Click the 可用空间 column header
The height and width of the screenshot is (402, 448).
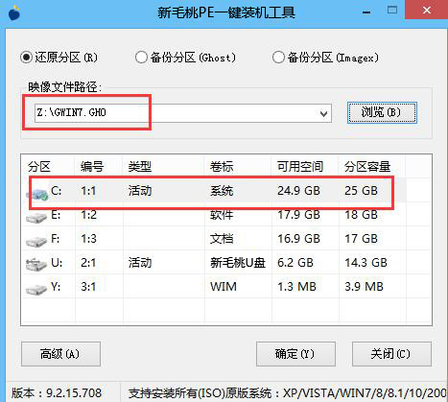pos(300,167)
